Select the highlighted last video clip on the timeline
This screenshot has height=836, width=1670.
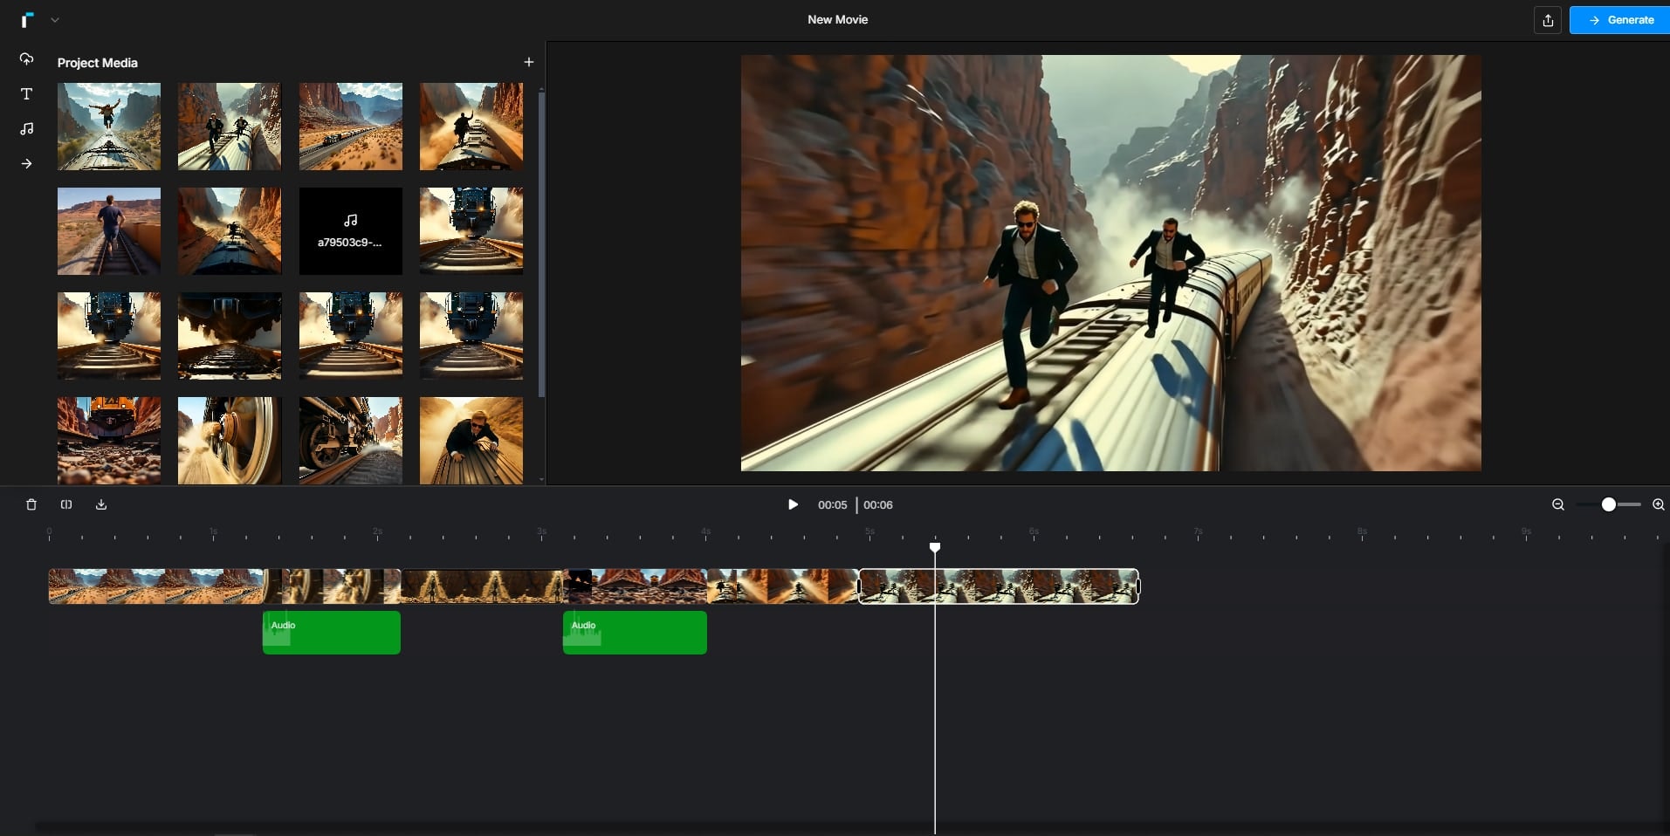999,586
